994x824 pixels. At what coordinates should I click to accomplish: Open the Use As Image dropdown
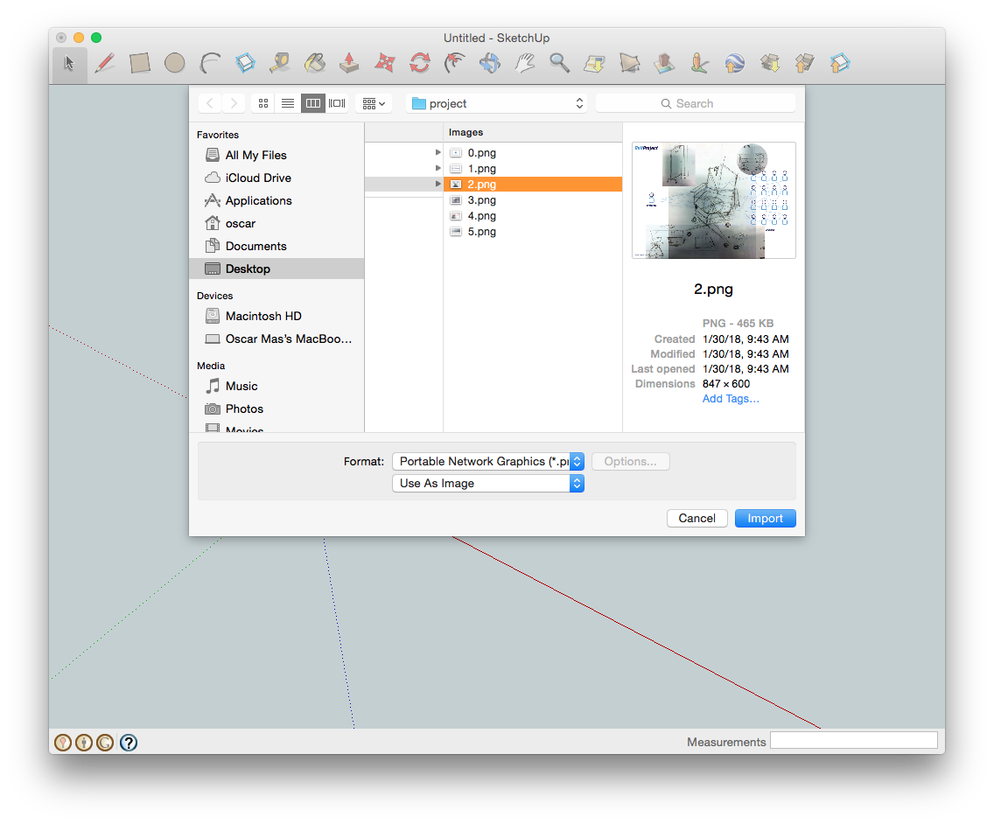point(488,484)
